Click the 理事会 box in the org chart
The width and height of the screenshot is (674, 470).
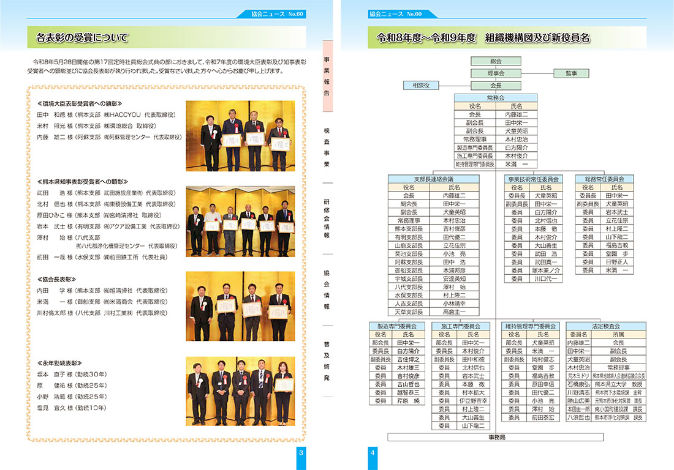click(496, 73)
